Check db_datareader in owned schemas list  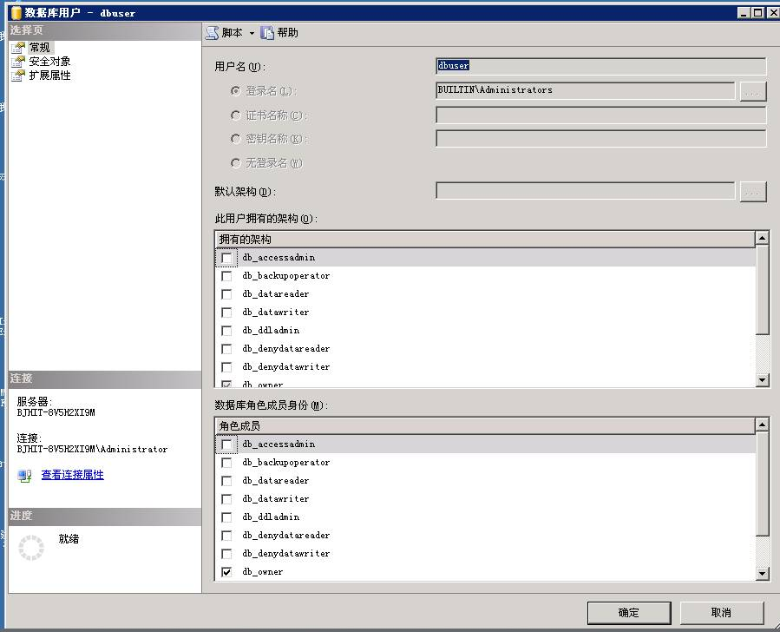[x=226, y=294]
